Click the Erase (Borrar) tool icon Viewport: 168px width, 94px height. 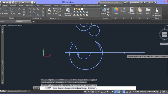click(43, 9)
